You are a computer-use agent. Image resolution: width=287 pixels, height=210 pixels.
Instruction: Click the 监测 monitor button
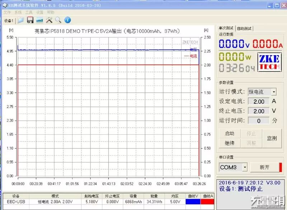[x=272, y=138]
